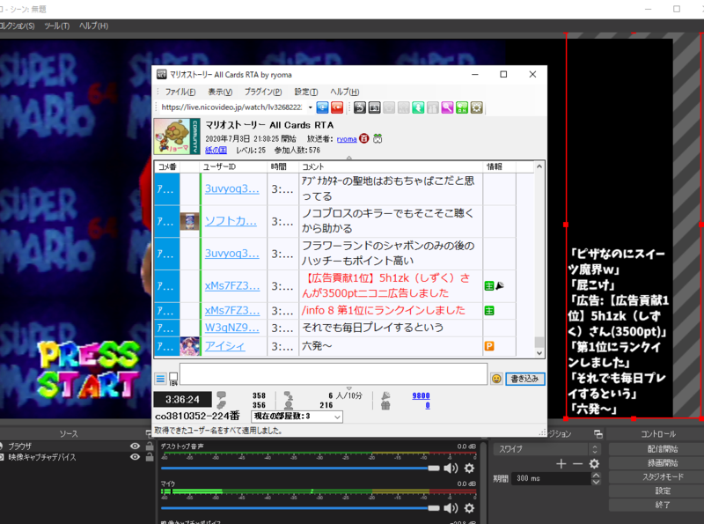Open OBS ツール(T) menu
The height and width of the screenshot is (524, 704).
tap(57, 26)
